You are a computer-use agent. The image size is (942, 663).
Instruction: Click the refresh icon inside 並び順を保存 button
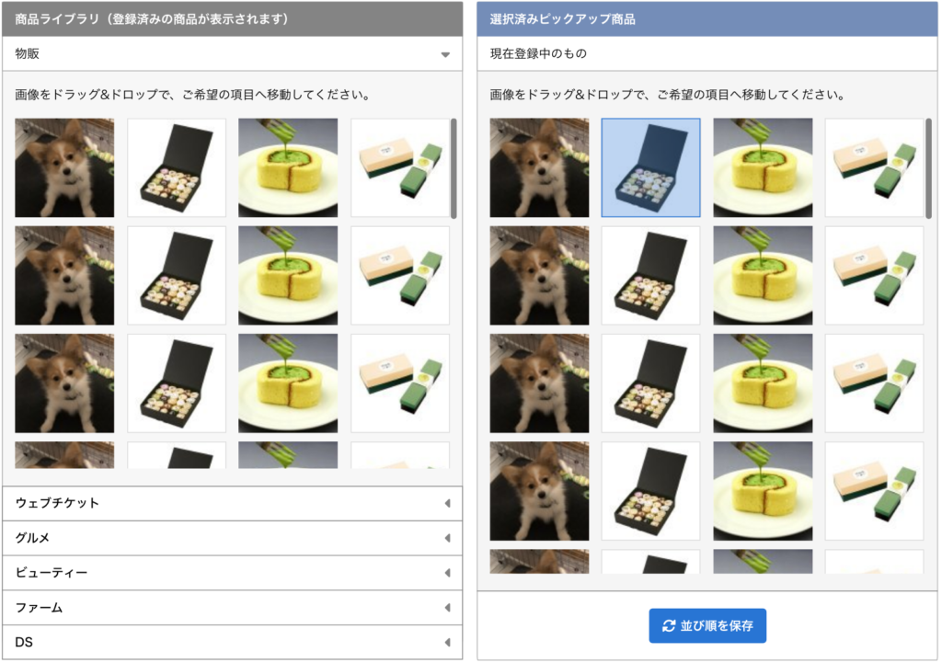click(x=669, y=626)
